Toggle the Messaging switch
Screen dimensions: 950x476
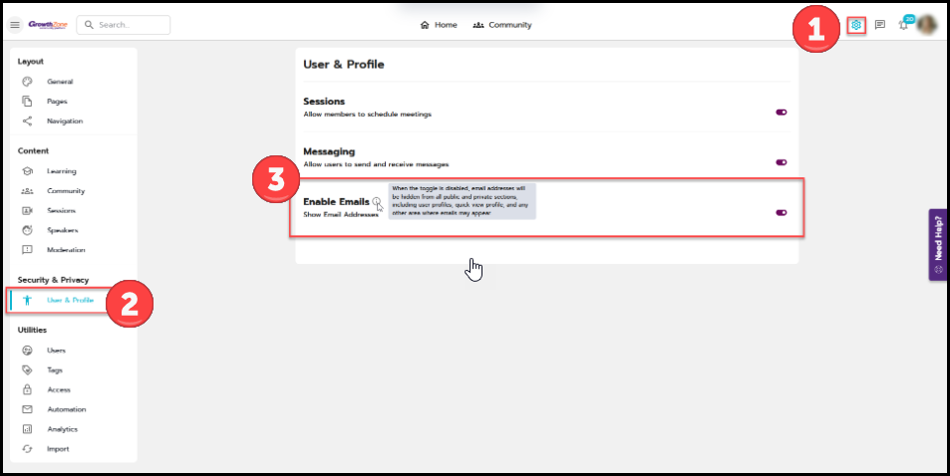tap(782, 162)
